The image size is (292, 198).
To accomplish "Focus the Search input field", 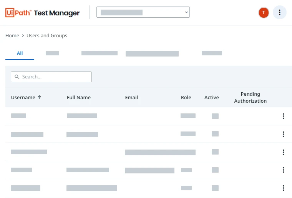I will click(x=51, y=77).
